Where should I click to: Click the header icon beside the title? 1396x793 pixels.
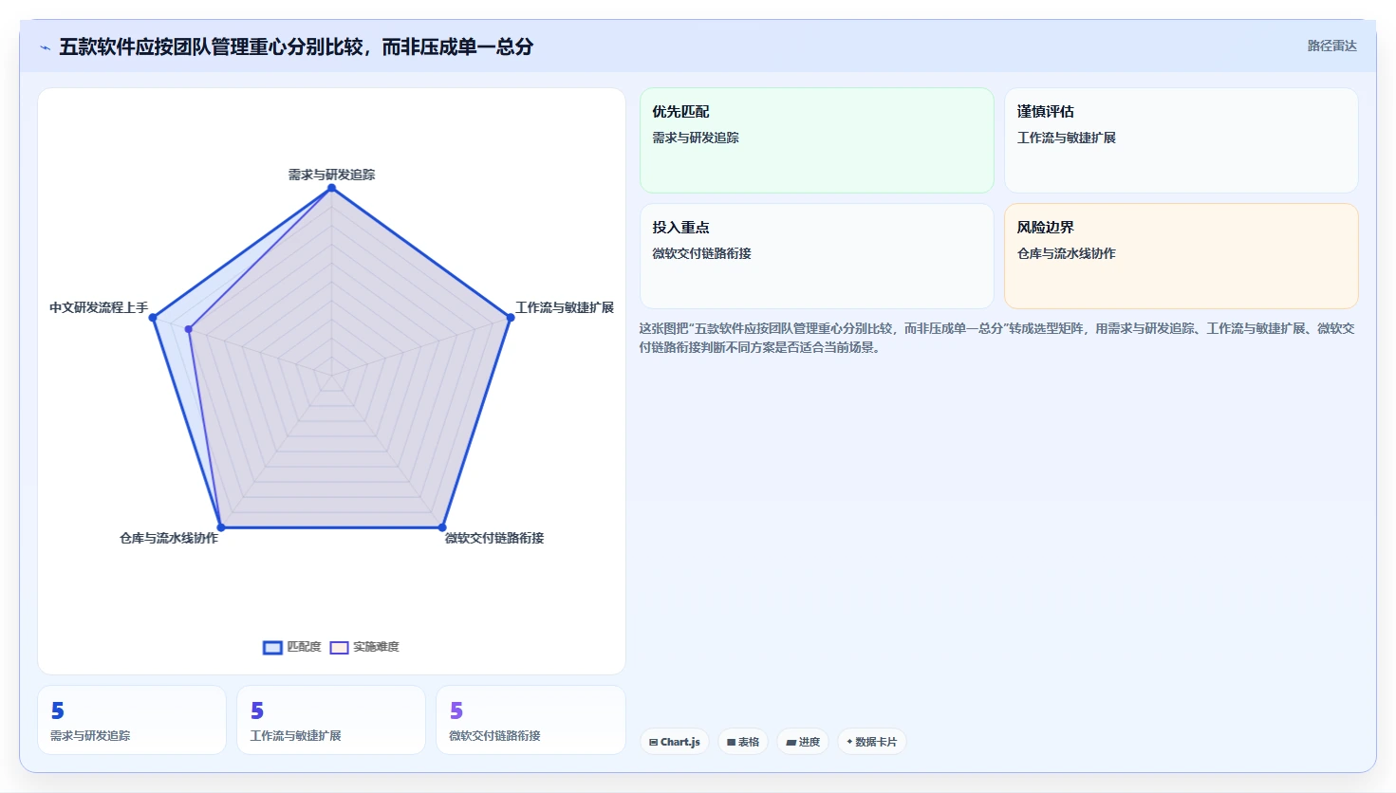point(45,47)
